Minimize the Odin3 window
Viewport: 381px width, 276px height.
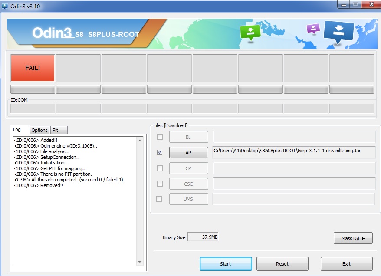pyautogui.click(x=344, y=5)
